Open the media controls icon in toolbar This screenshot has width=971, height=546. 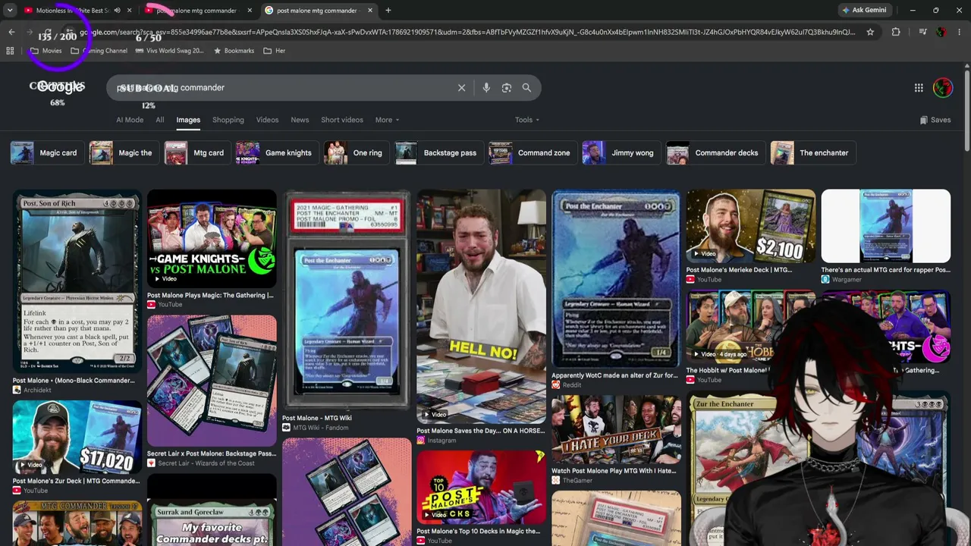point(922,32)
